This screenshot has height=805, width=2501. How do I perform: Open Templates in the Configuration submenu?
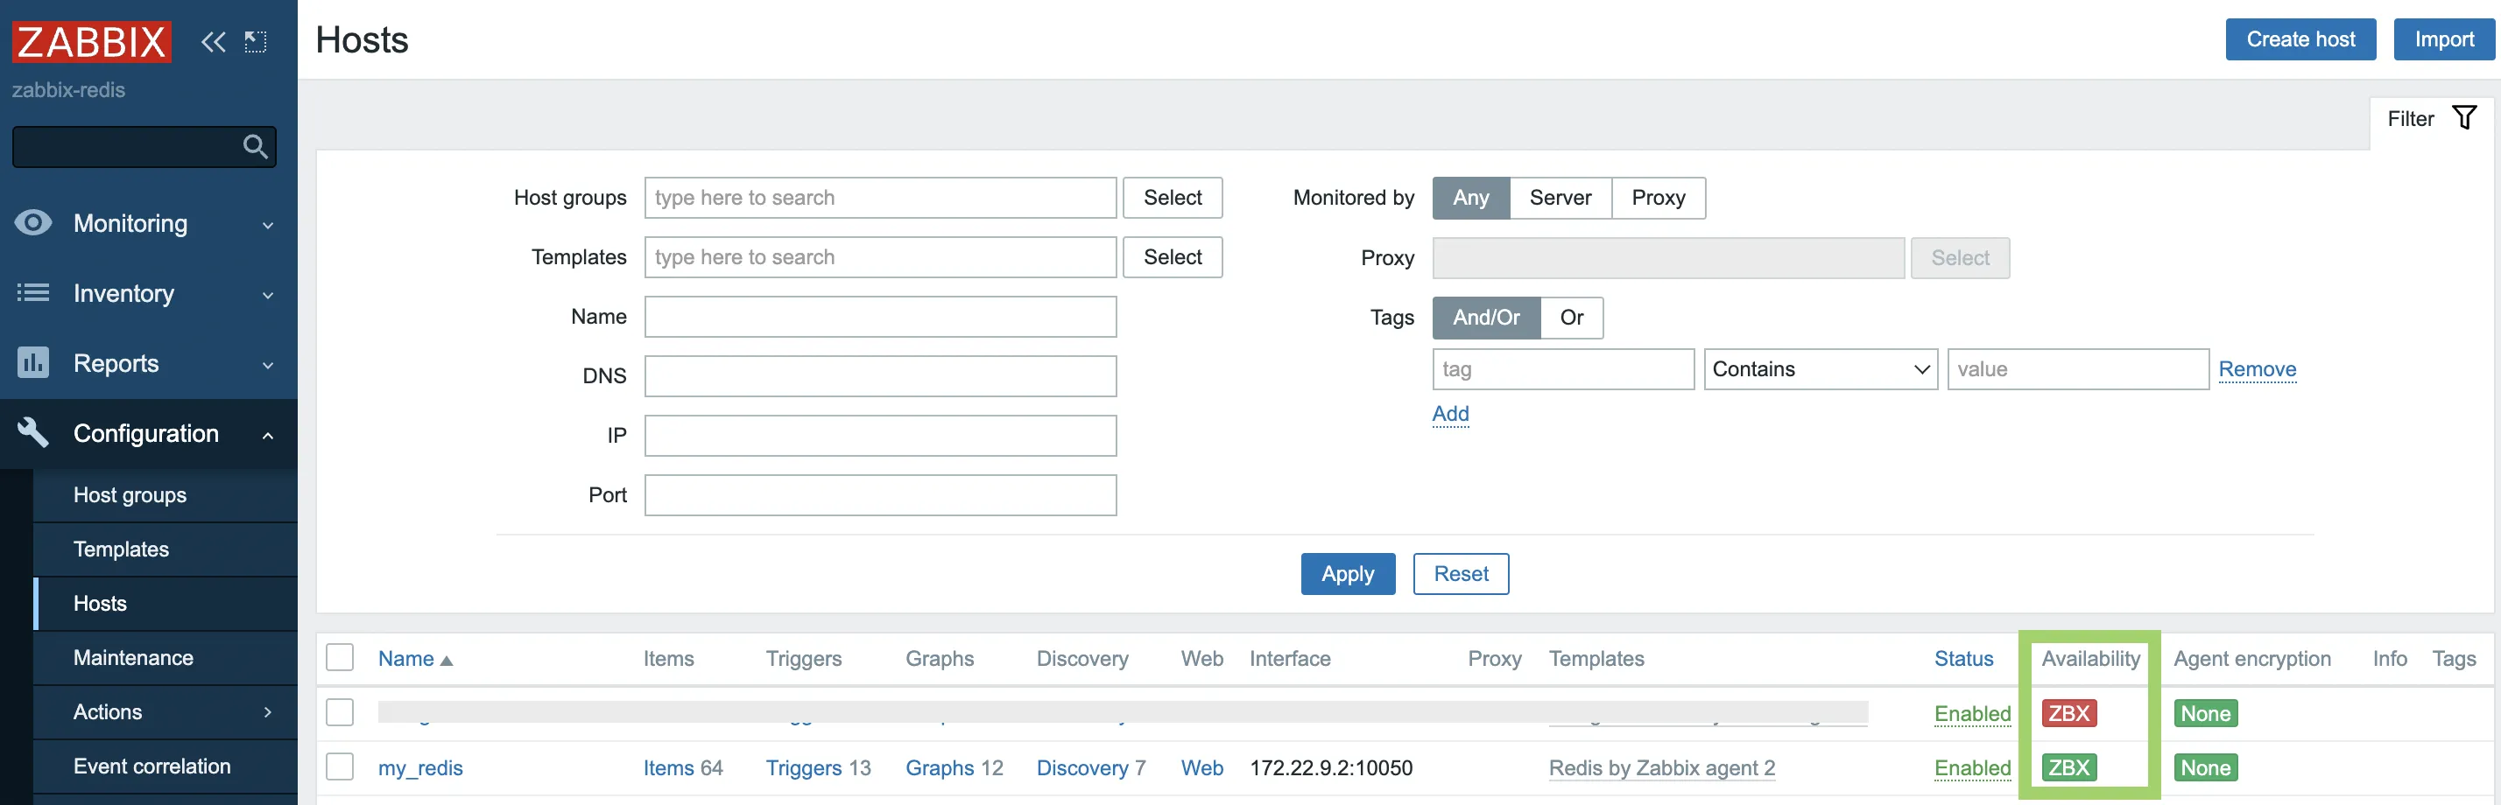[x=122, y=549]
